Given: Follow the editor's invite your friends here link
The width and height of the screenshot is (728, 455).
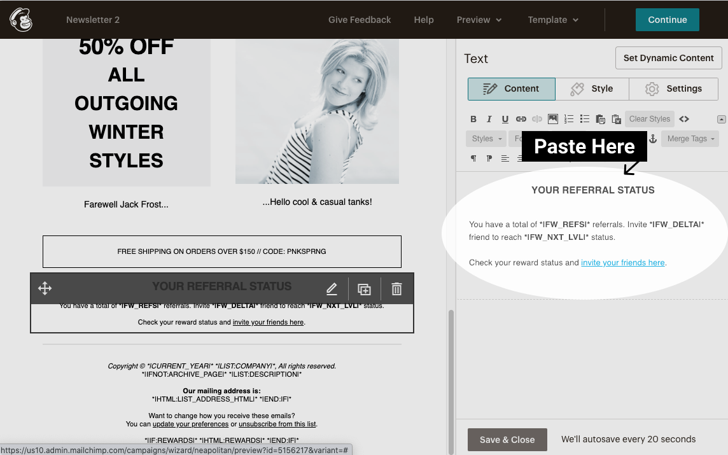Looking at the screenshot, I should [x=622, y=262].
